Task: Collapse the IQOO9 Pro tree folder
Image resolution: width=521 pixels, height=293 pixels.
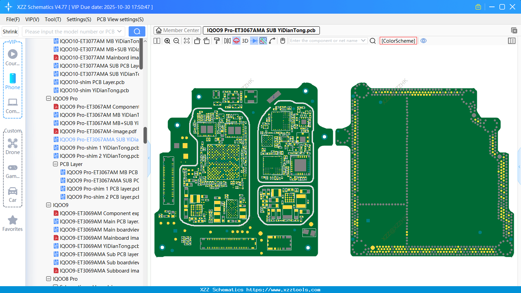Action: tap(49, 99)
